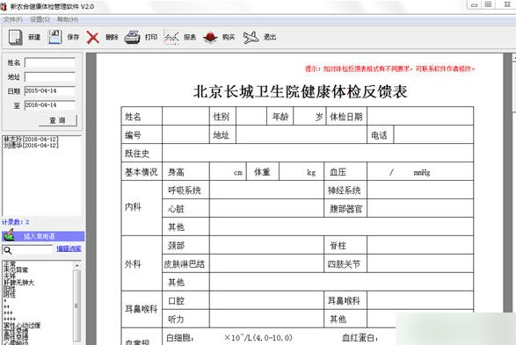
Task: Select the phrase 肝脾无肿大
Action: [x=18, y=283]
